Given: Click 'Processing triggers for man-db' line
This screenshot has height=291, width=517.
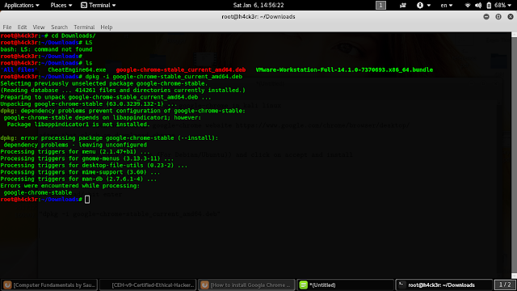Looking at the screenshot, I should [78, 179].
